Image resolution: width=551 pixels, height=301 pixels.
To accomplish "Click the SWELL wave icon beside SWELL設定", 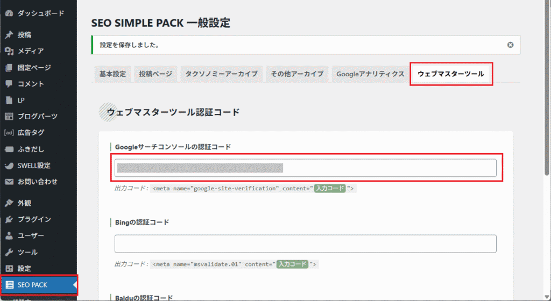I will 9,165.
